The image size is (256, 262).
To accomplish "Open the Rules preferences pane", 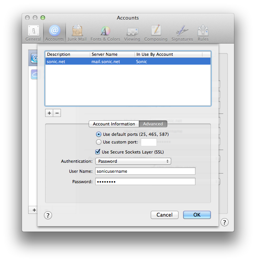I will tap(203, 33).
